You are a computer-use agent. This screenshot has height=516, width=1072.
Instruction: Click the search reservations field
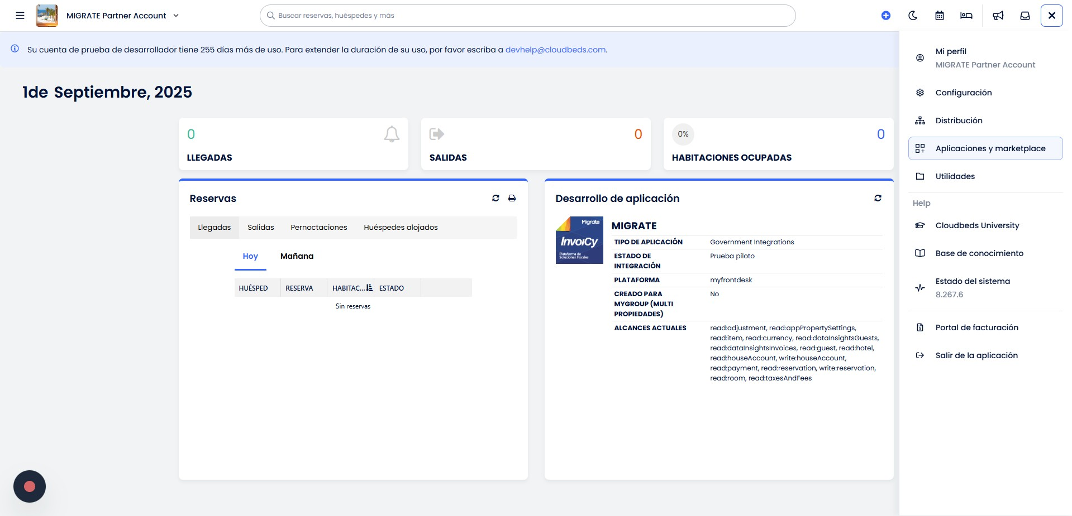[527, 16]
